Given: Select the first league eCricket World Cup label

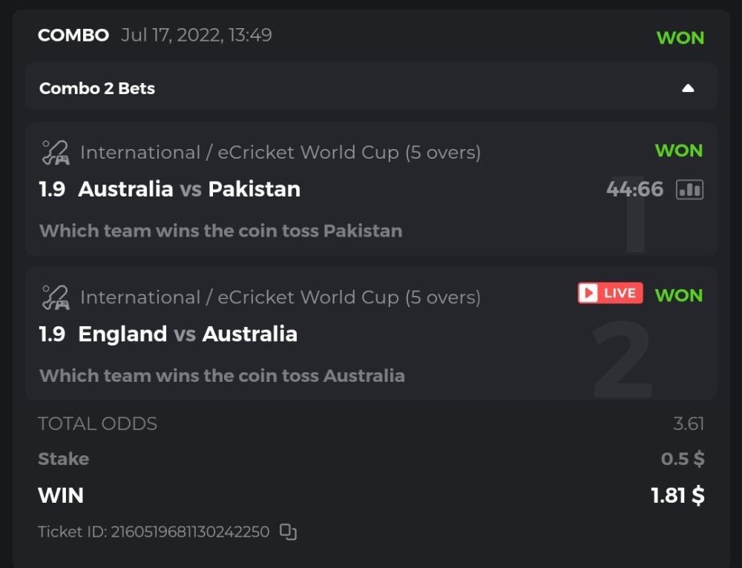Looking at the screenshot, I should [280, 153].
